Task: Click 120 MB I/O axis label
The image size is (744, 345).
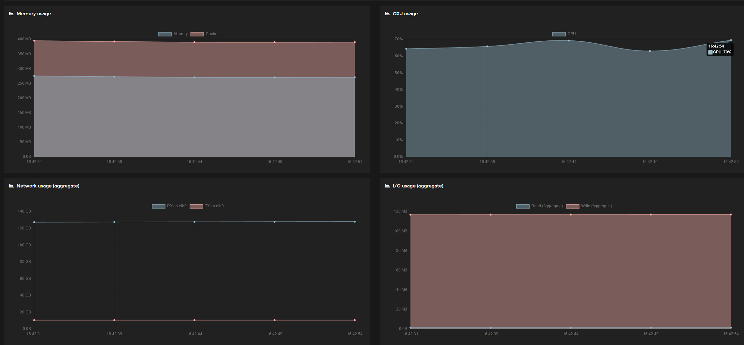Action: 400,211
